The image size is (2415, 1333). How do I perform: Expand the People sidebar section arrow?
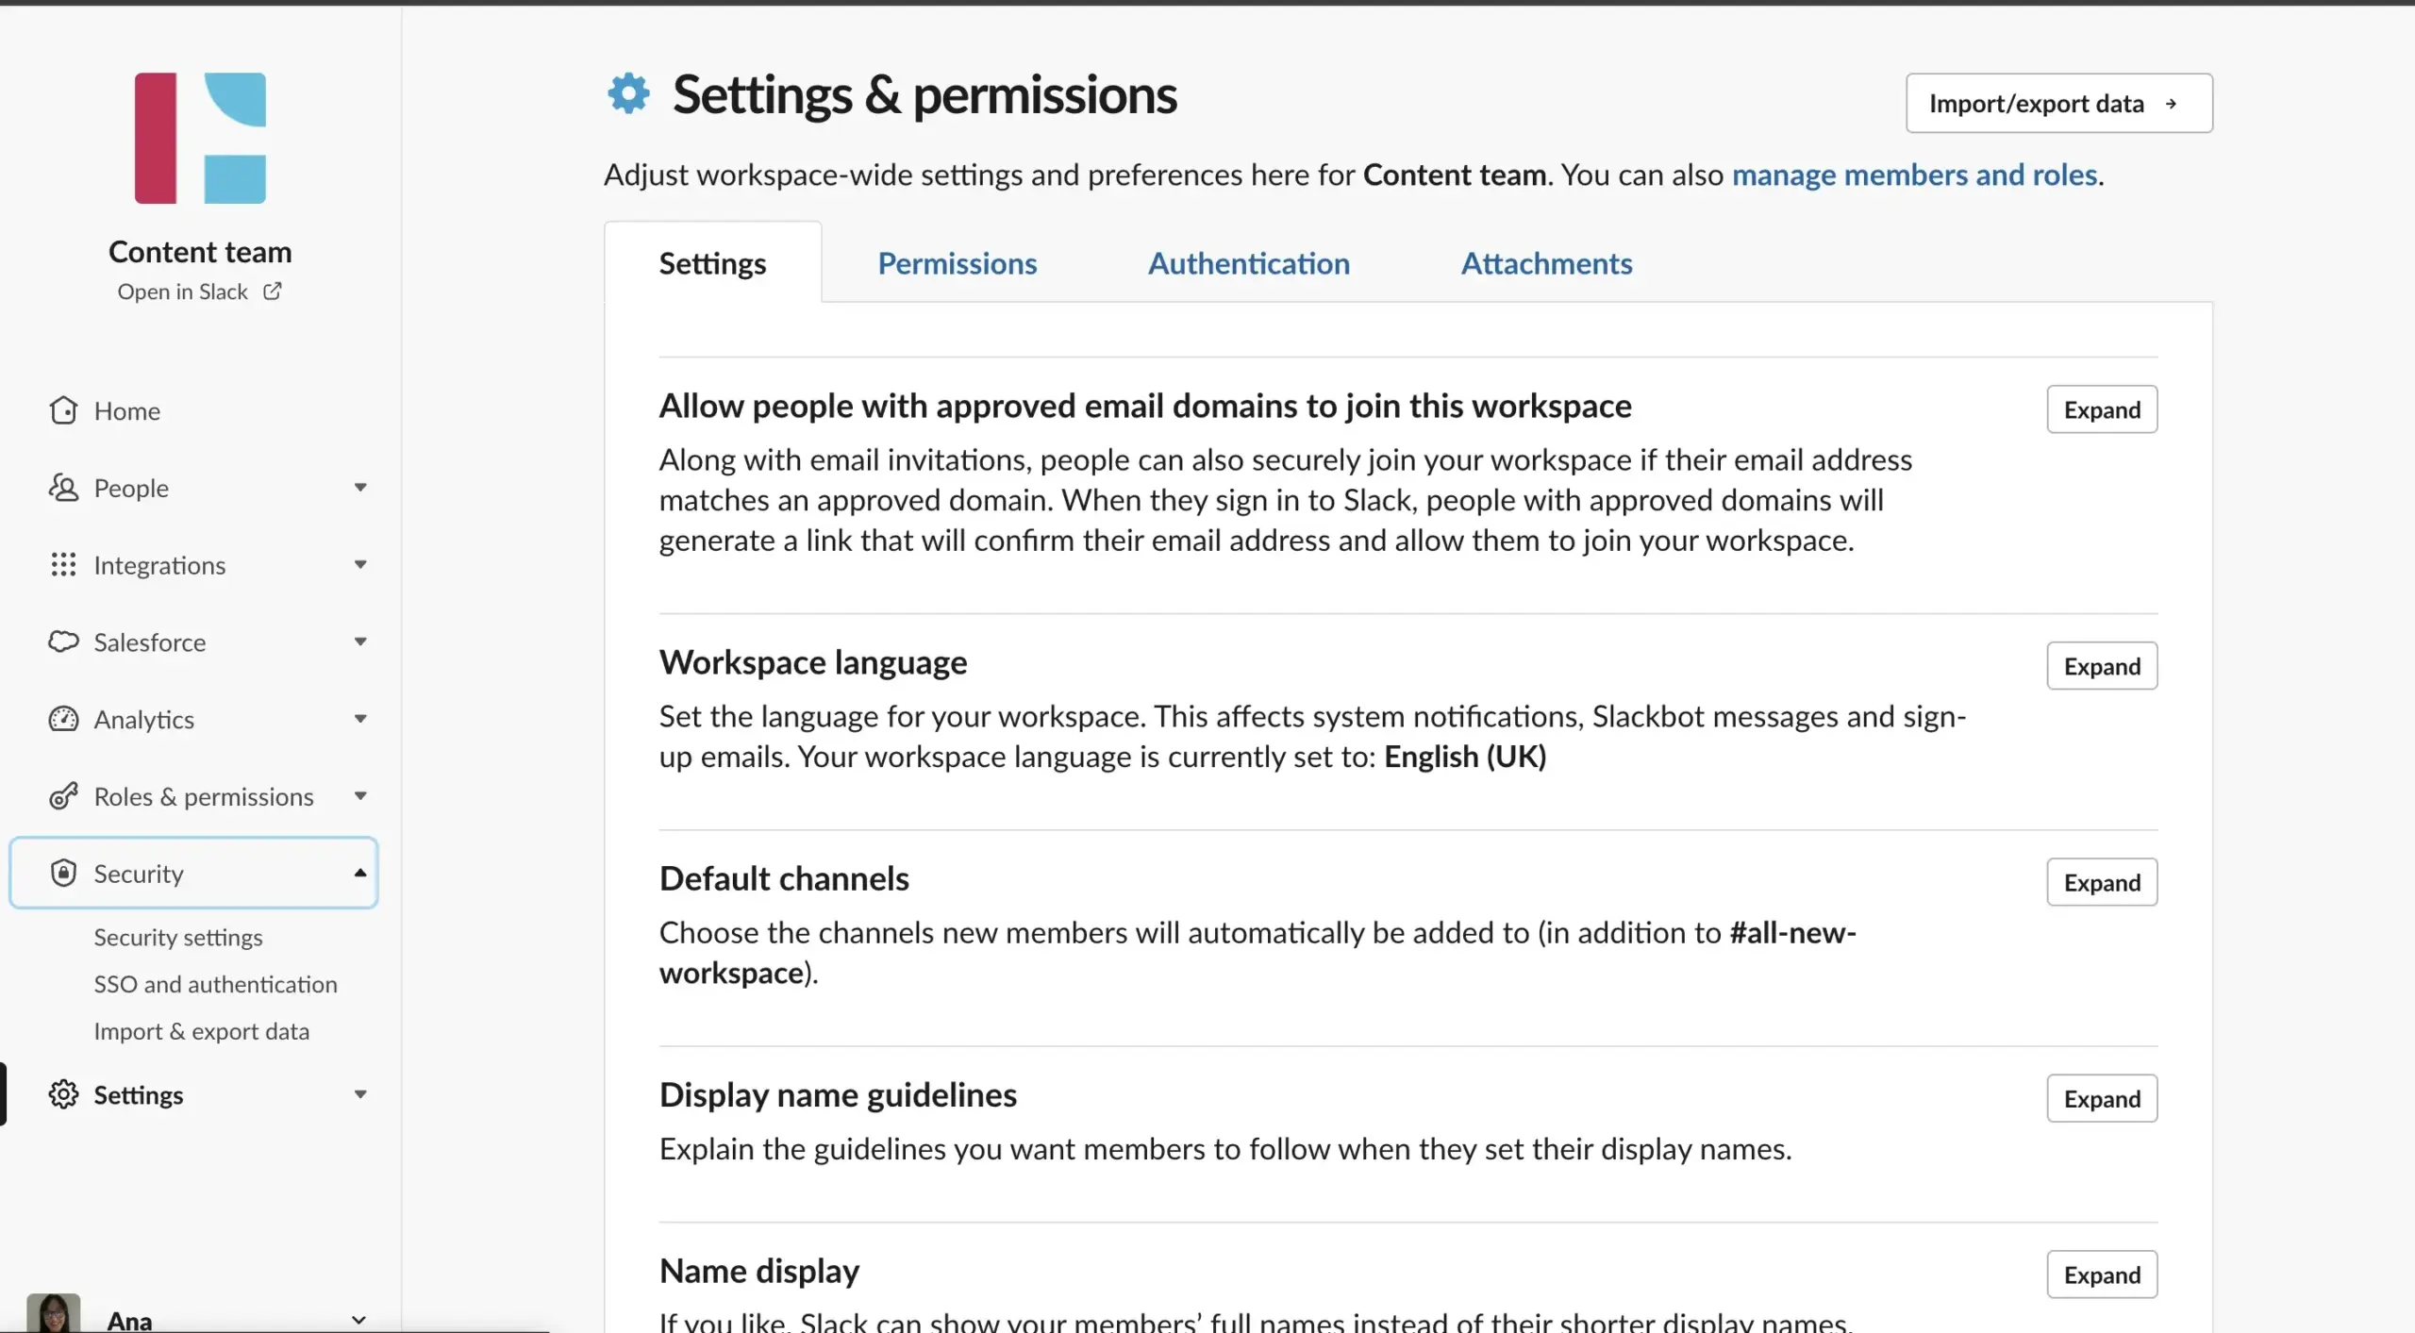coord(360,488)
